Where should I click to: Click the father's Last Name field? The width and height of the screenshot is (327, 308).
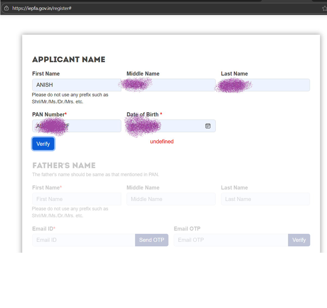tap(265, 199)
